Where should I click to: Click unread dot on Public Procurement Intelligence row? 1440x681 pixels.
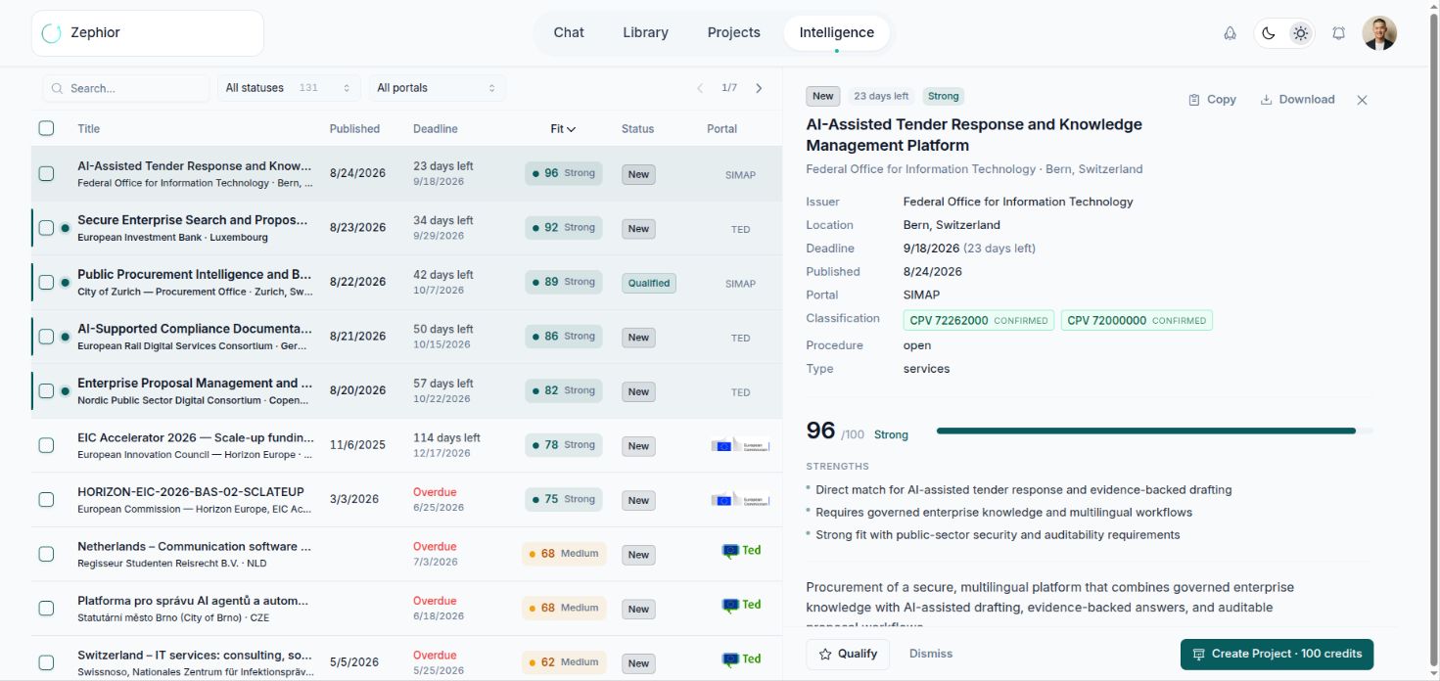tap(65, 283)
